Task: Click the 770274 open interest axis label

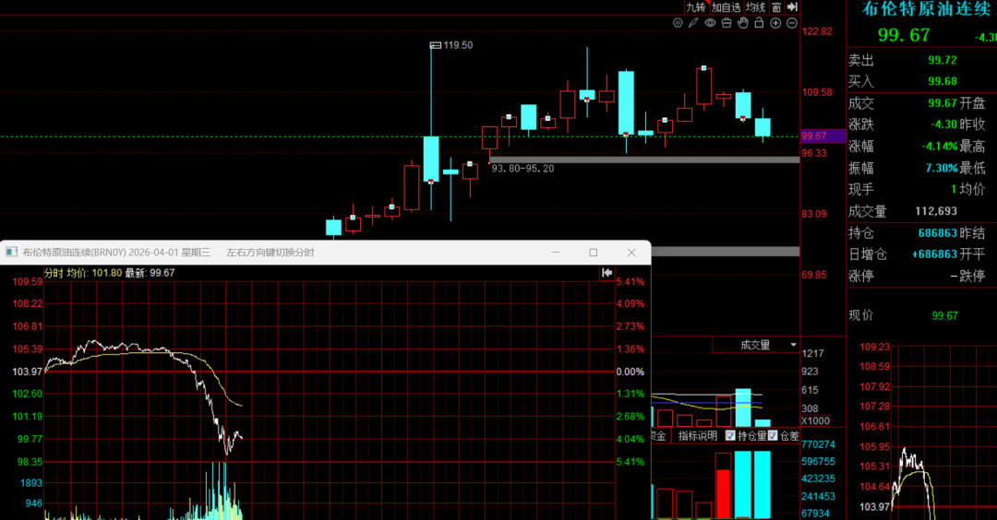Action: pyautogui.click(x=818, y=444)
